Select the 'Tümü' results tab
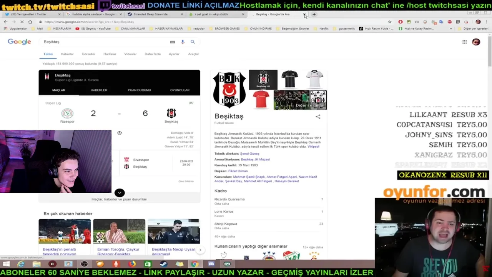The width and height of the screenshot is (492, 277). tap(48, 54)
